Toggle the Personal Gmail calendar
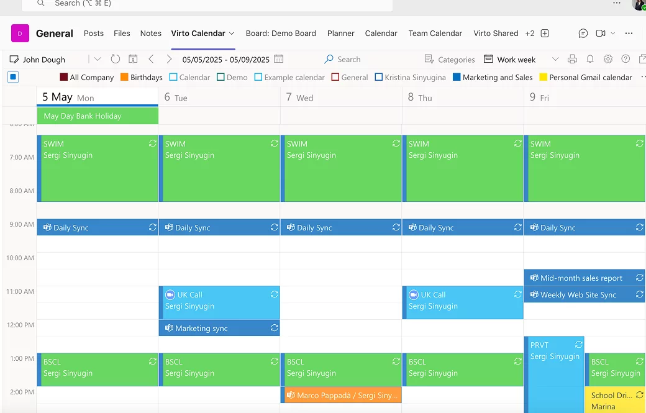646x413 pixels. [x=544, y=77]
